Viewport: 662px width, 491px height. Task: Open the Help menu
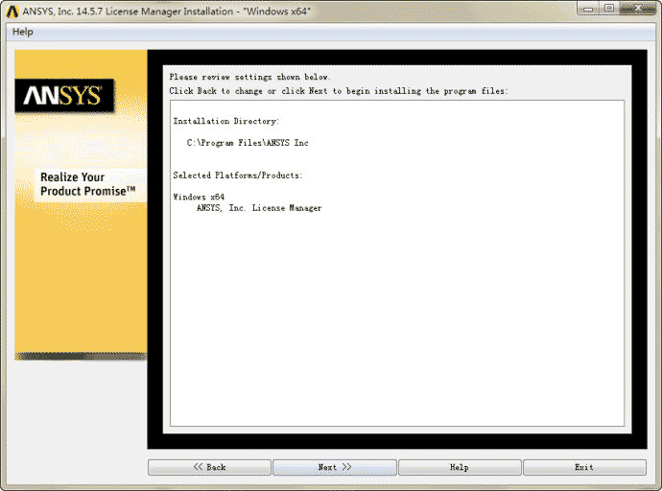coord(22,32)
